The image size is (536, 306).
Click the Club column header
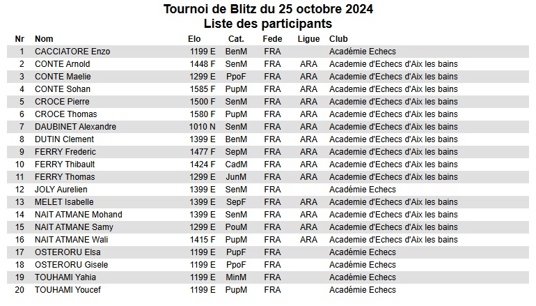click(x=338, y=39)
